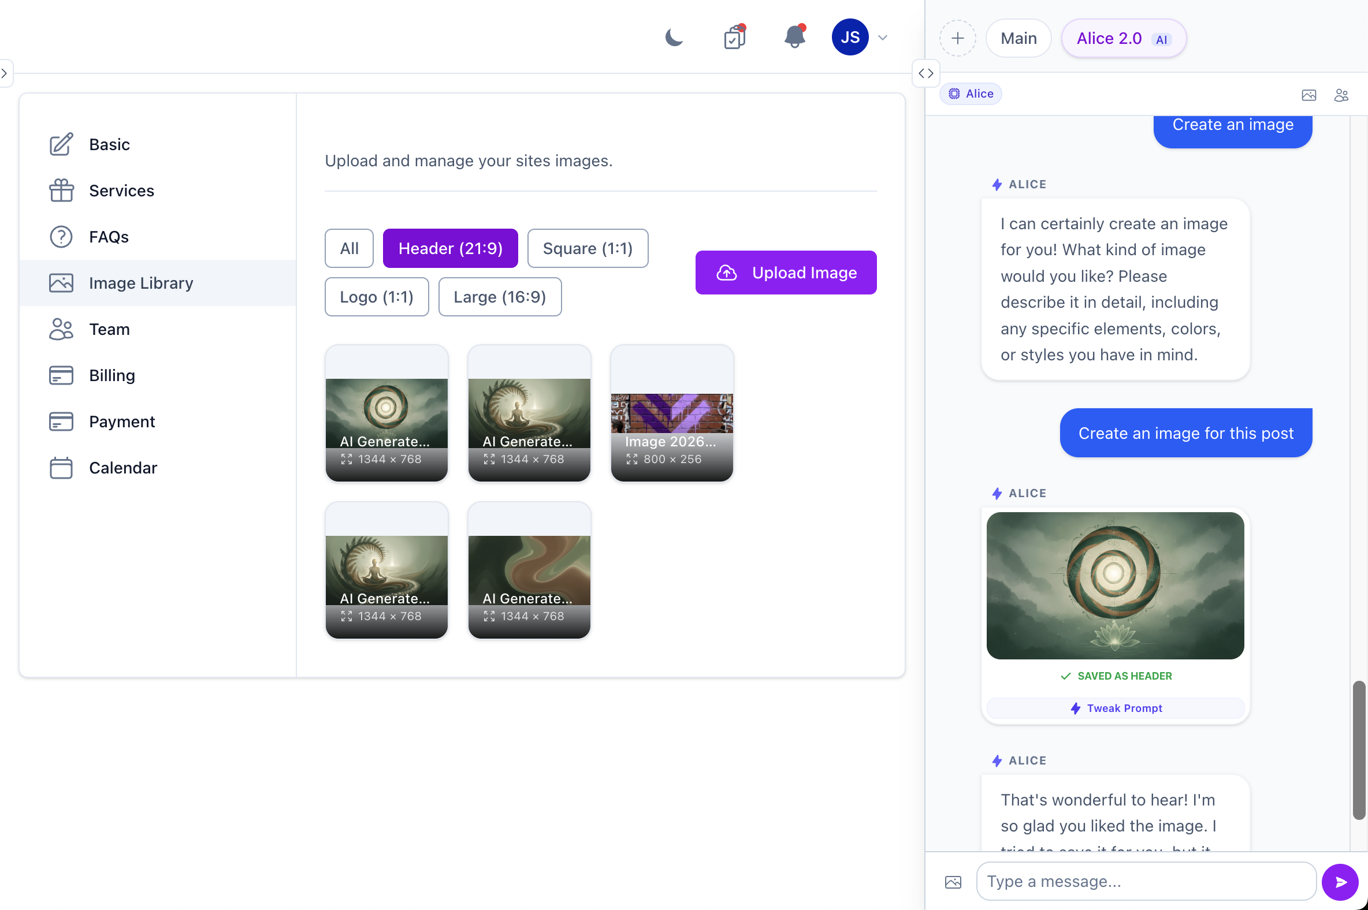
Task: Filter by Square (1:1)
Action: tap(587, 248)
